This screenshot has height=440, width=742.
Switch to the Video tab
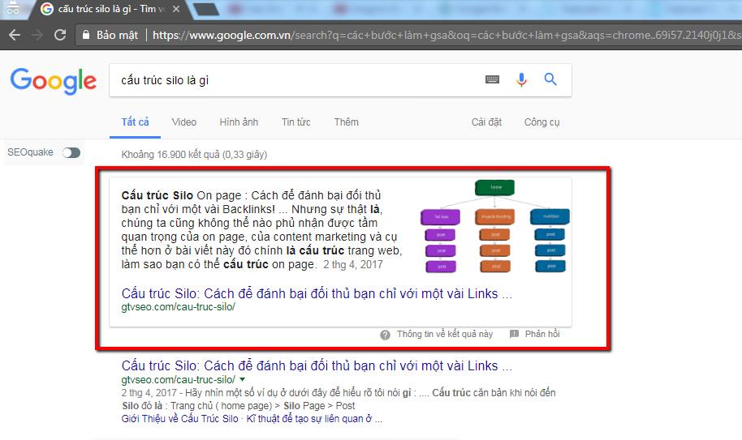pos(184,122)
